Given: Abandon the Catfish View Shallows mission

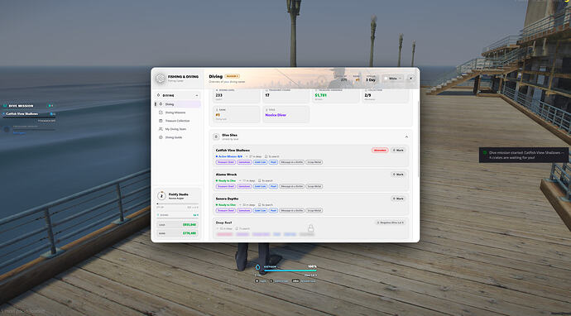Looking at the screenshot, I should click(380, 150).
